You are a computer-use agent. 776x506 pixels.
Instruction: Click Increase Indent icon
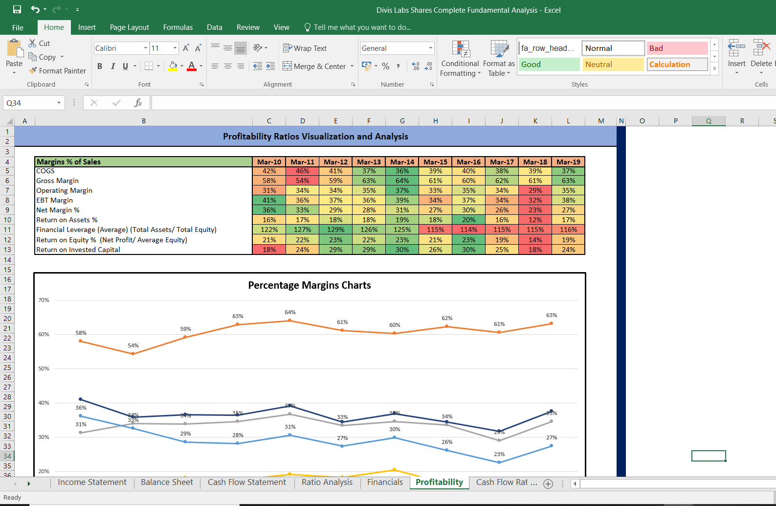click(270, 66)
